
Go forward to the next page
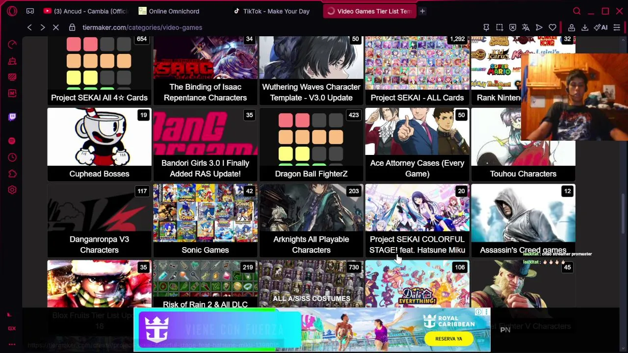(x=43, y=27)
